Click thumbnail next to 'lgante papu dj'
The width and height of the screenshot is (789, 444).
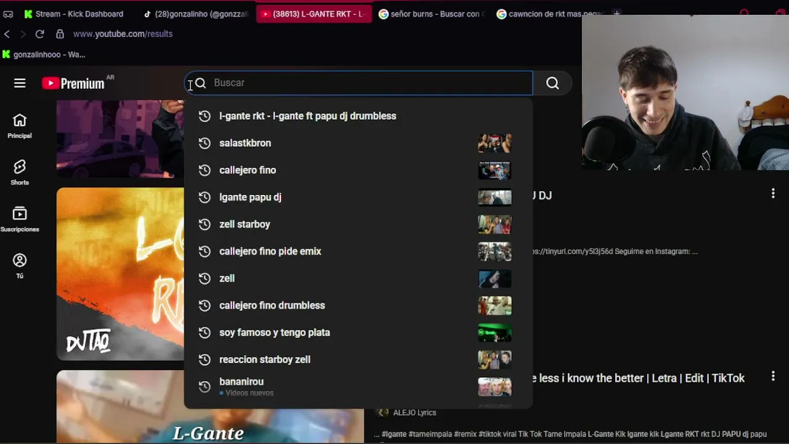(495, 197)
